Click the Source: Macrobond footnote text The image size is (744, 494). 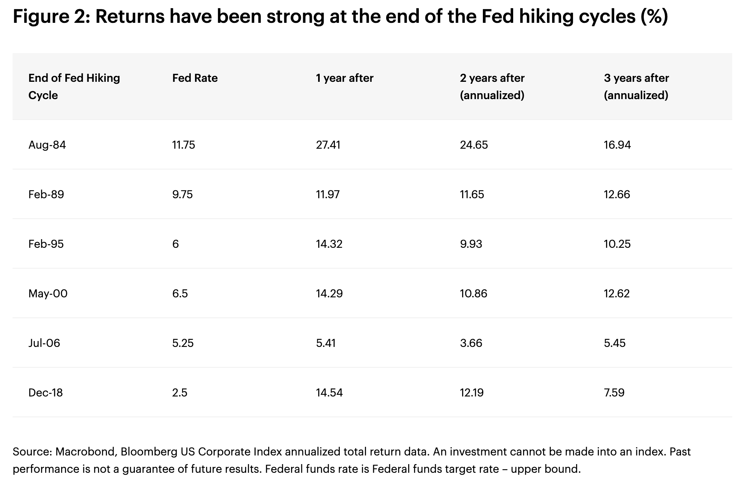[x=351, y=460]
